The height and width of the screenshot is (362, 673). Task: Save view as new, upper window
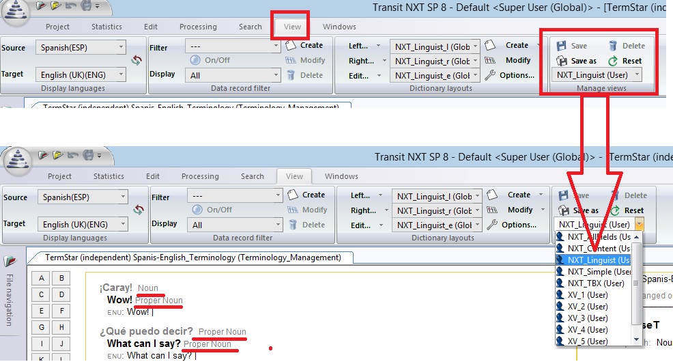point(576,61)
